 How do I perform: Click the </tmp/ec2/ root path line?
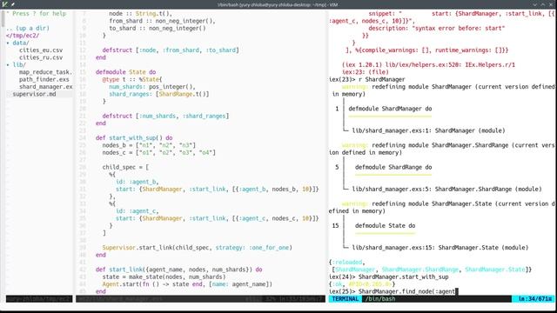(x=23, y=36)
